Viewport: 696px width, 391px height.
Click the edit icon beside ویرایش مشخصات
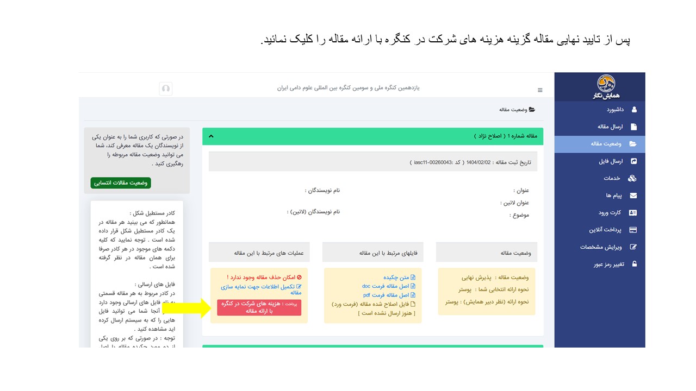click(x=633, y=247)
